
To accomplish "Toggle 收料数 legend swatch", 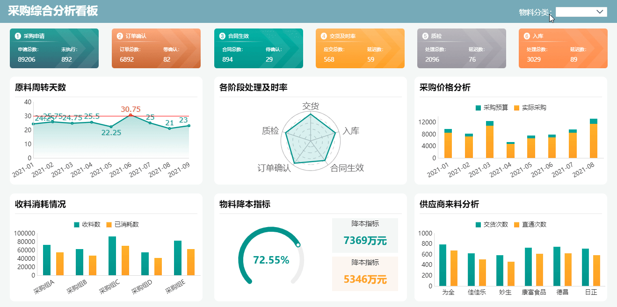I will pyautogui.click(x=77, y=225).
